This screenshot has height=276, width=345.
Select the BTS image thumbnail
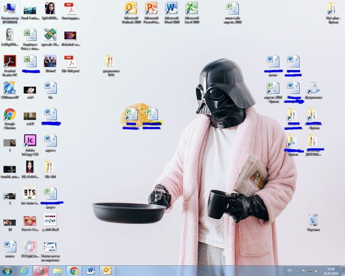30,196
